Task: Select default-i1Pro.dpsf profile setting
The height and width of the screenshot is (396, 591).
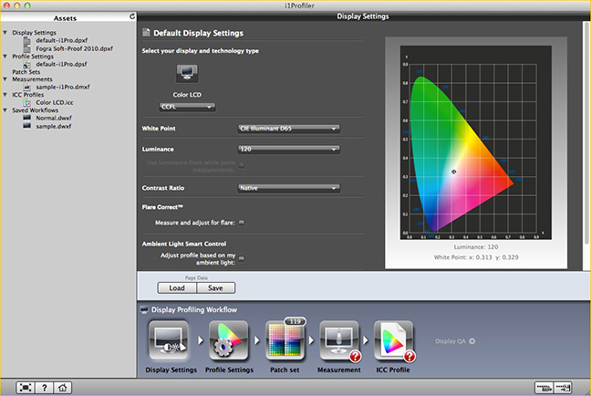Action: click(x=61, y=65)
